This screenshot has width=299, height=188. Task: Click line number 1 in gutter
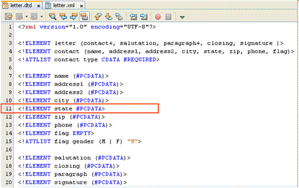[10, 27]
